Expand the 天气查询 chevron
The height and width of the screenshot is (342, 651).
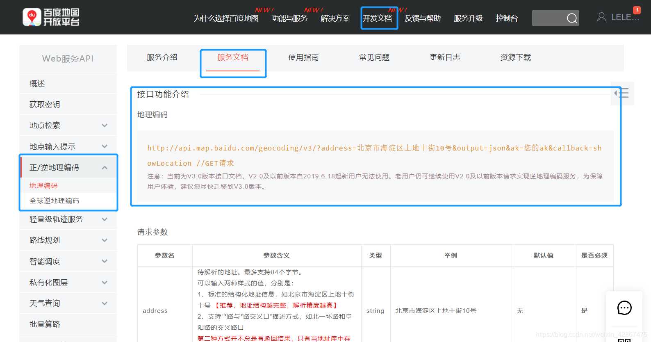(105, 303)
